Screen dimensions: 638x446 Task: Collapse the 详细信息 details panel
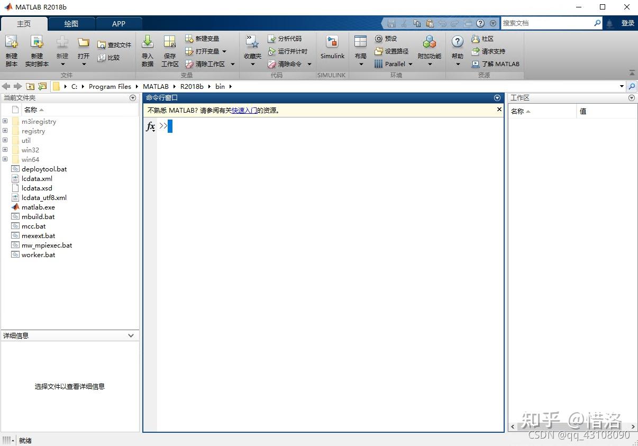click(130, 335)
